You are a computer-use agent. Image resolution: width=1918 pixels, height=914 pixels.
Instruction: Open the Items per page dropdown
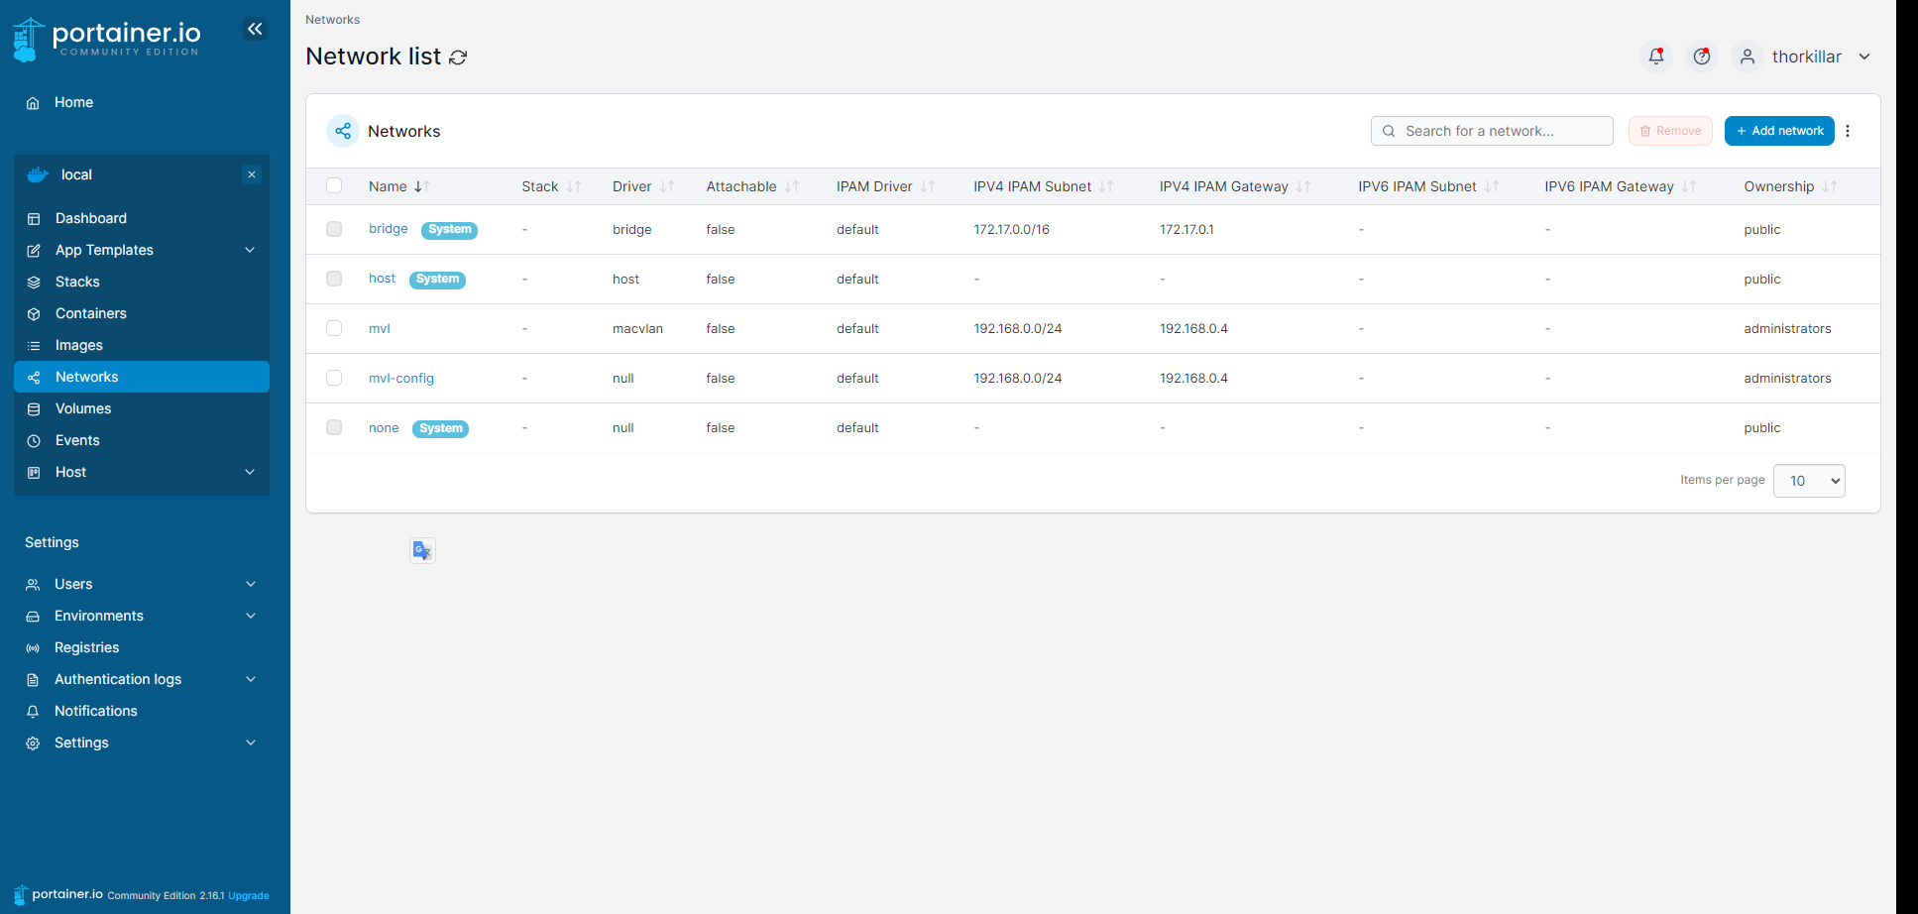tap(1808, 481)
